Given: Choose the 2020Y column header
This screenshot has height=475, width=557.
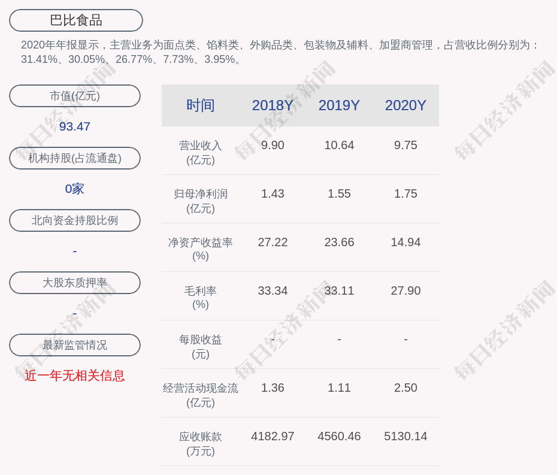Looking at the screenshot, I should click(405, 105).
